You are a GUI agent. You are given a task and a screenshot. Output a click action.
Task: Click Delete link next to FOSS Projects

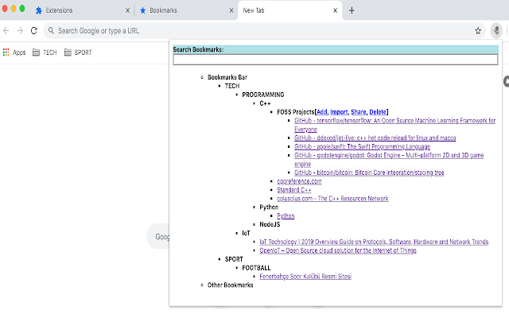tap(378, 112)
